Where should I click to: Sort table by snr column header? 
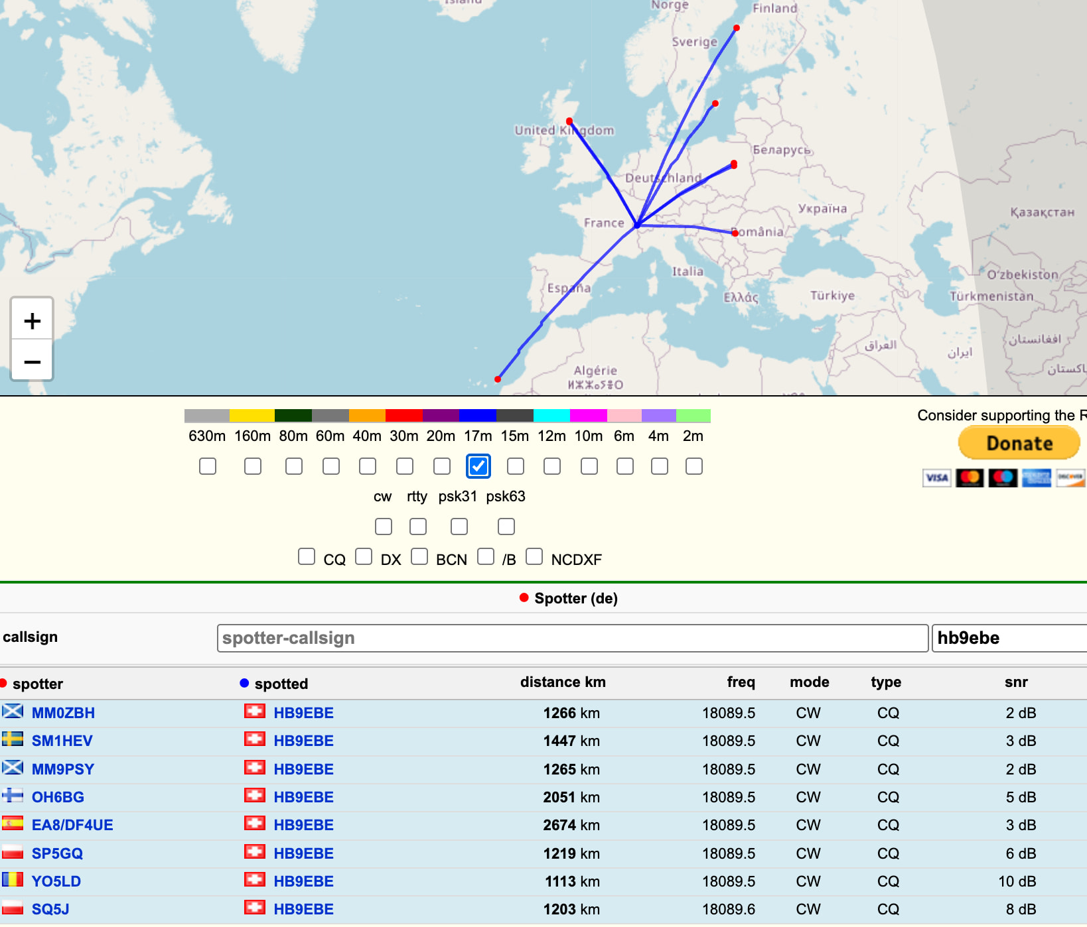tap(1015, 682)
